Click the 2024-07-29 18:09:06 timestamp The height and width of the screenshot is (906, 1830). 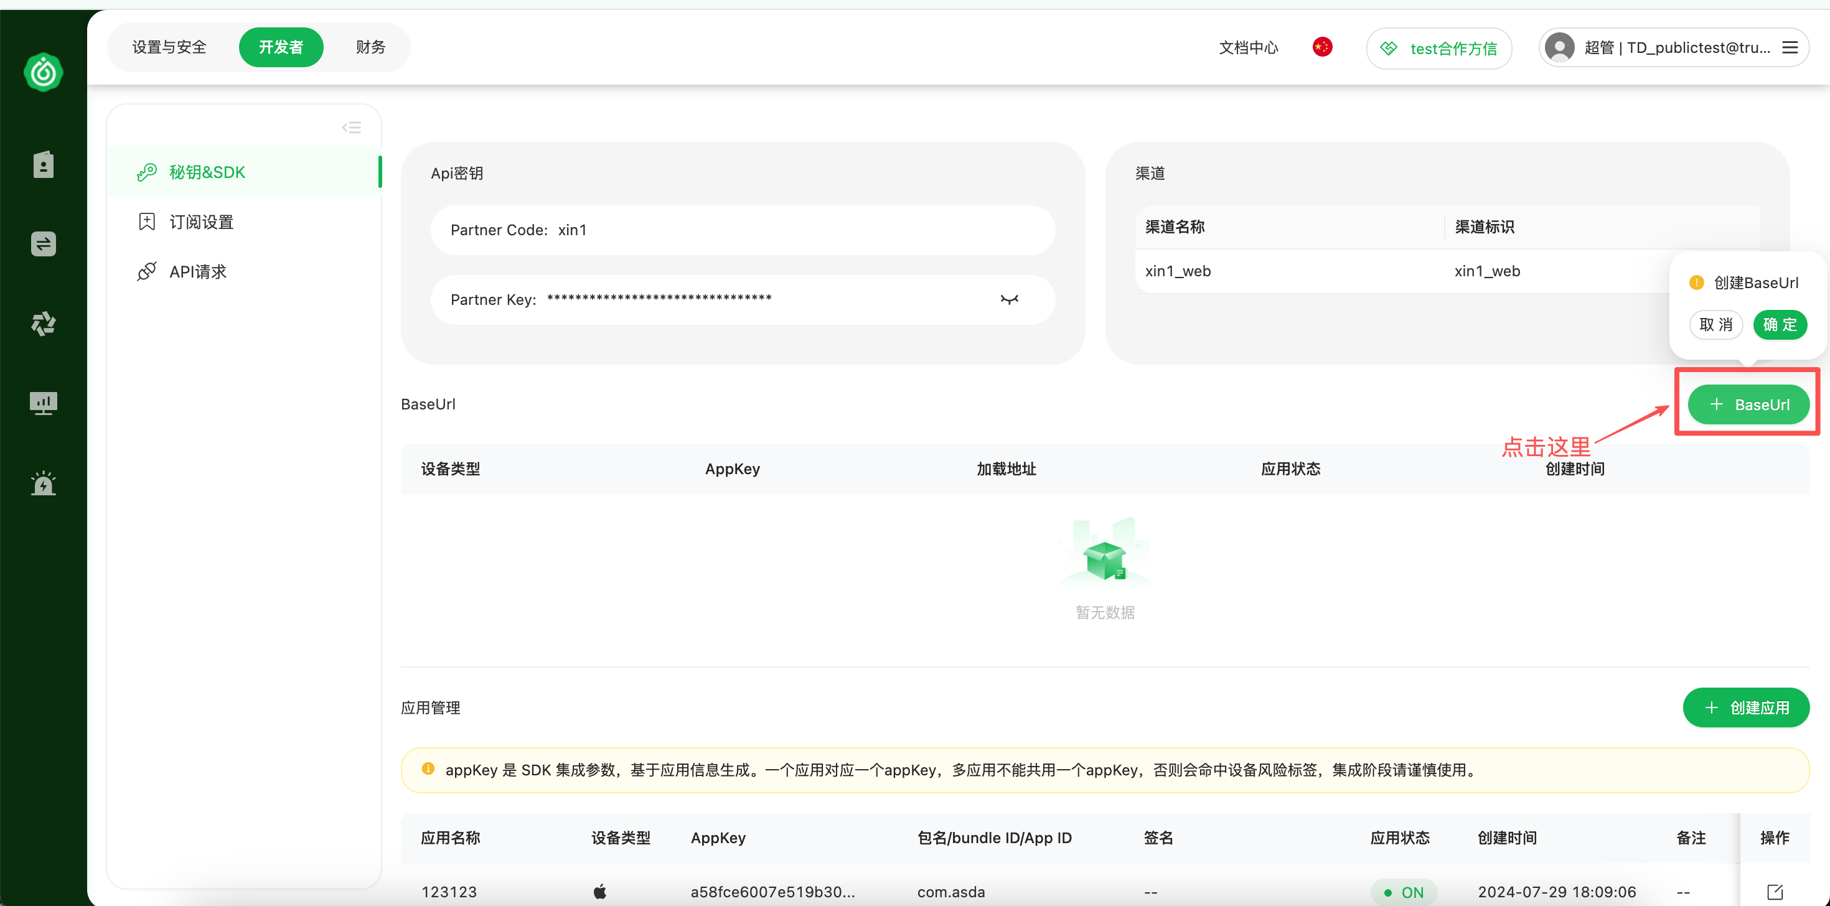click(x=1557, y=892)
